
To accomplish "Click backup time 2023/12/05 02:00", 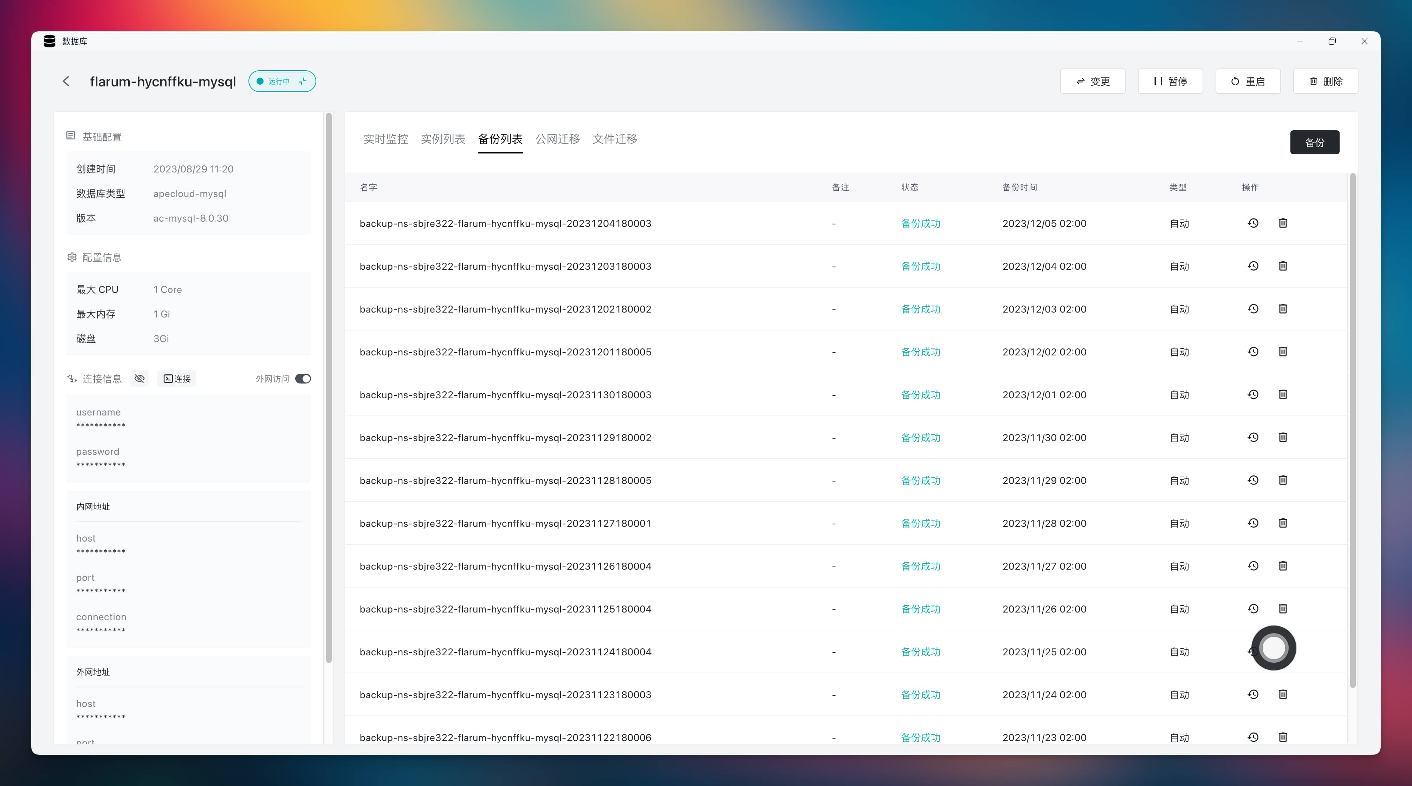I will tap(1044, 223).
